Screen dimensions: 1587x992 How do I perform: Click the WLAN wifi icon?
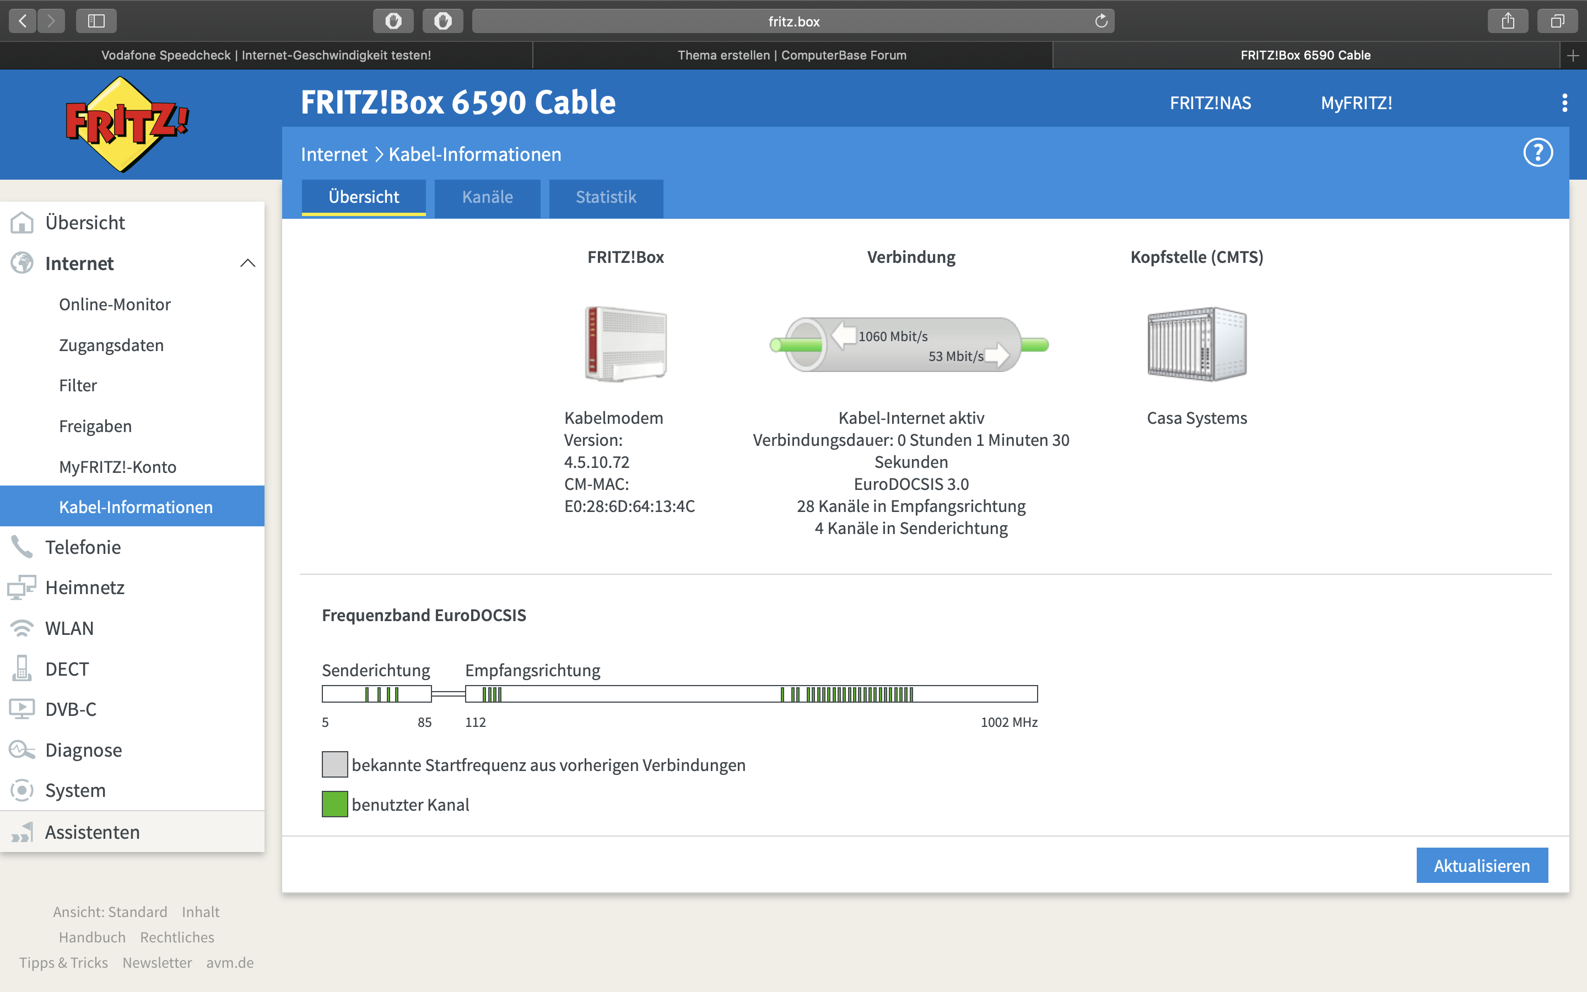tap(21, 628)
